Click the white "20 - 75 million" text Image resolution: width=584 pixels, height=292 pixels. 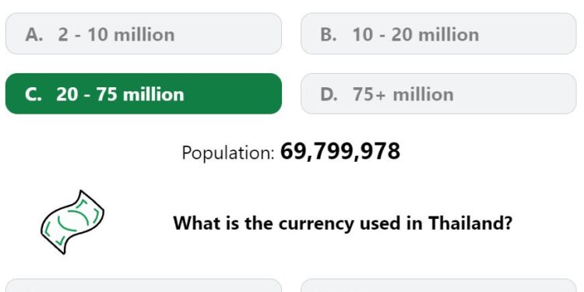coord(120,94)
